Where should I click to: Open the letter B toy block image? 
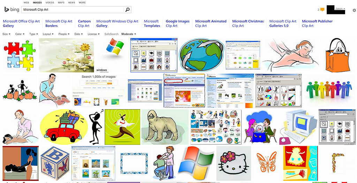[55, 163]
